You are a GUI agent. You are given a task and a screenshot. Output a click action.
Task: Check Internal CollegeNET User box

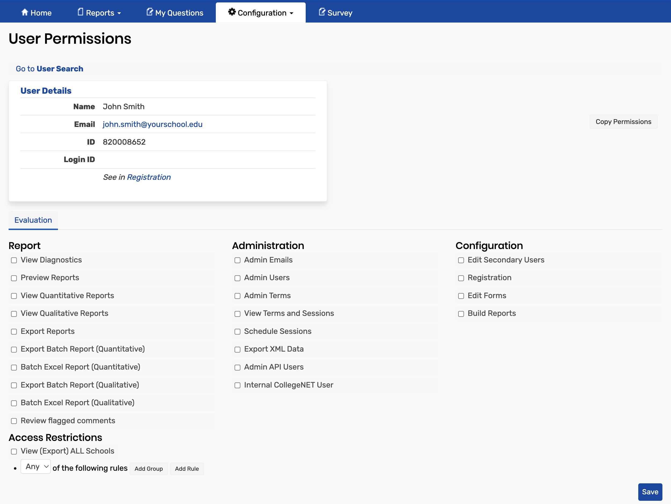[238, 385]
